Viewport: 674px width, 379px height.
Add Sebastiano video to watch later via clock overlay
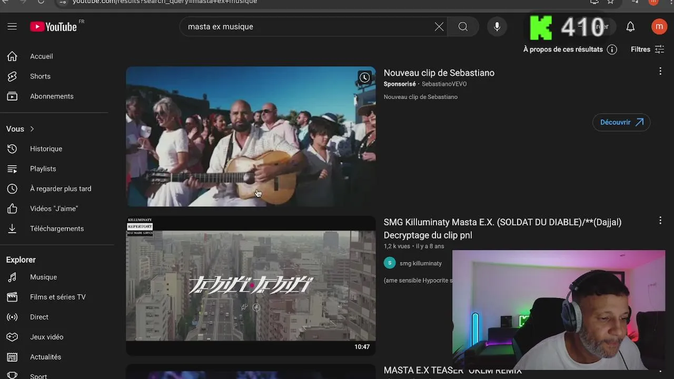(x=364, y=78)
